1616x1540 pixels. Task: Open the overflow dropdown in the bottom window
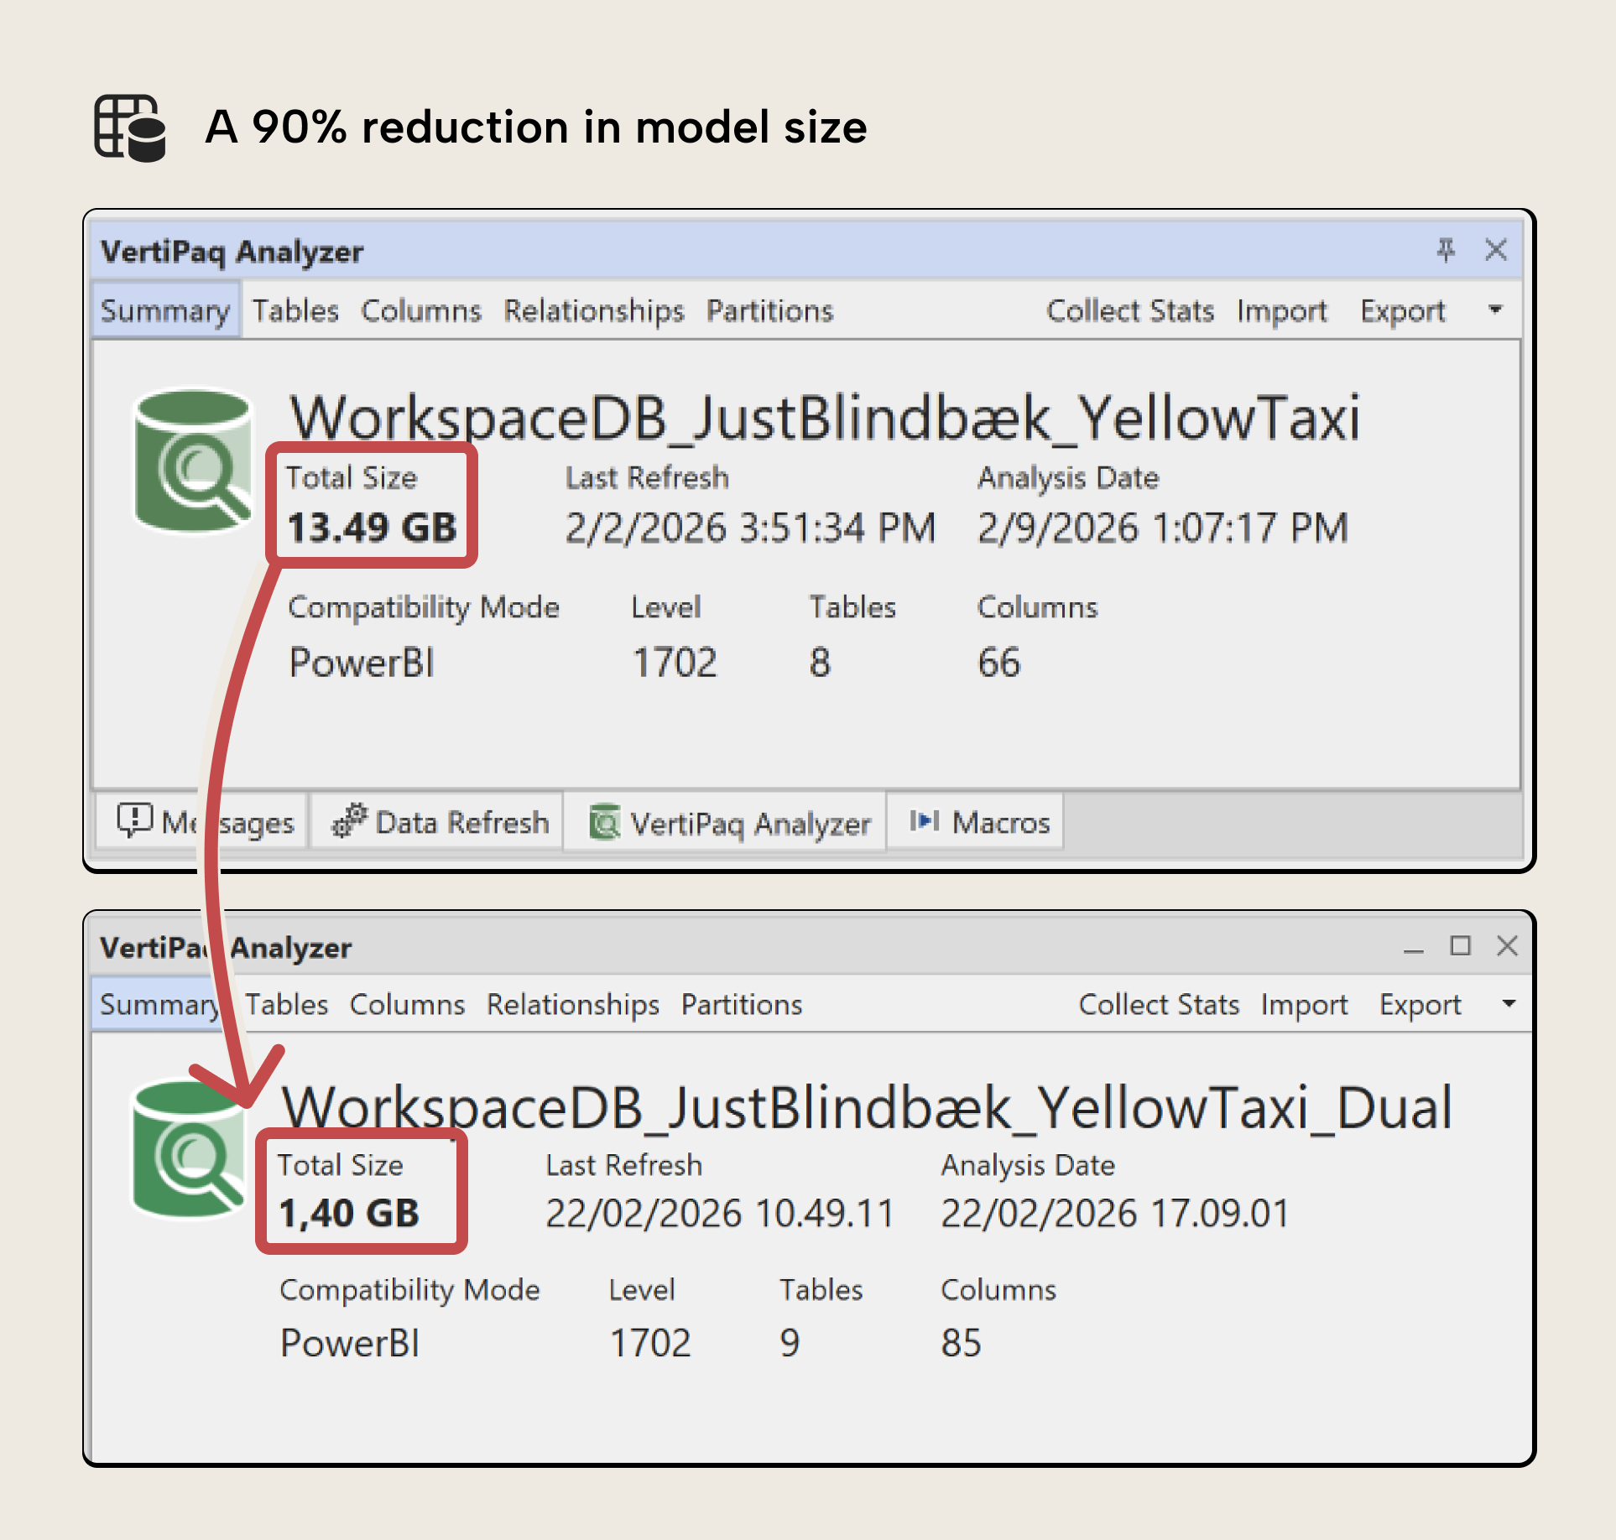[x=1509, y=1004]
